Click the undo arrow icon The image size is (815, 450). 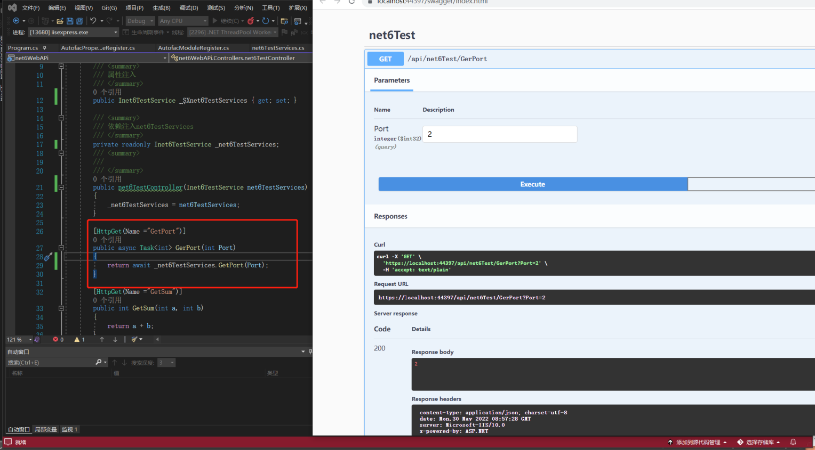pyautogui.click(x=93, y=21)
